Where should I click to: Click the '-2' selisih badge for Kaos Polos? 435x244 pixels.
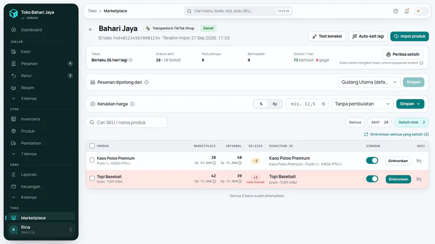tap(255, 161)
